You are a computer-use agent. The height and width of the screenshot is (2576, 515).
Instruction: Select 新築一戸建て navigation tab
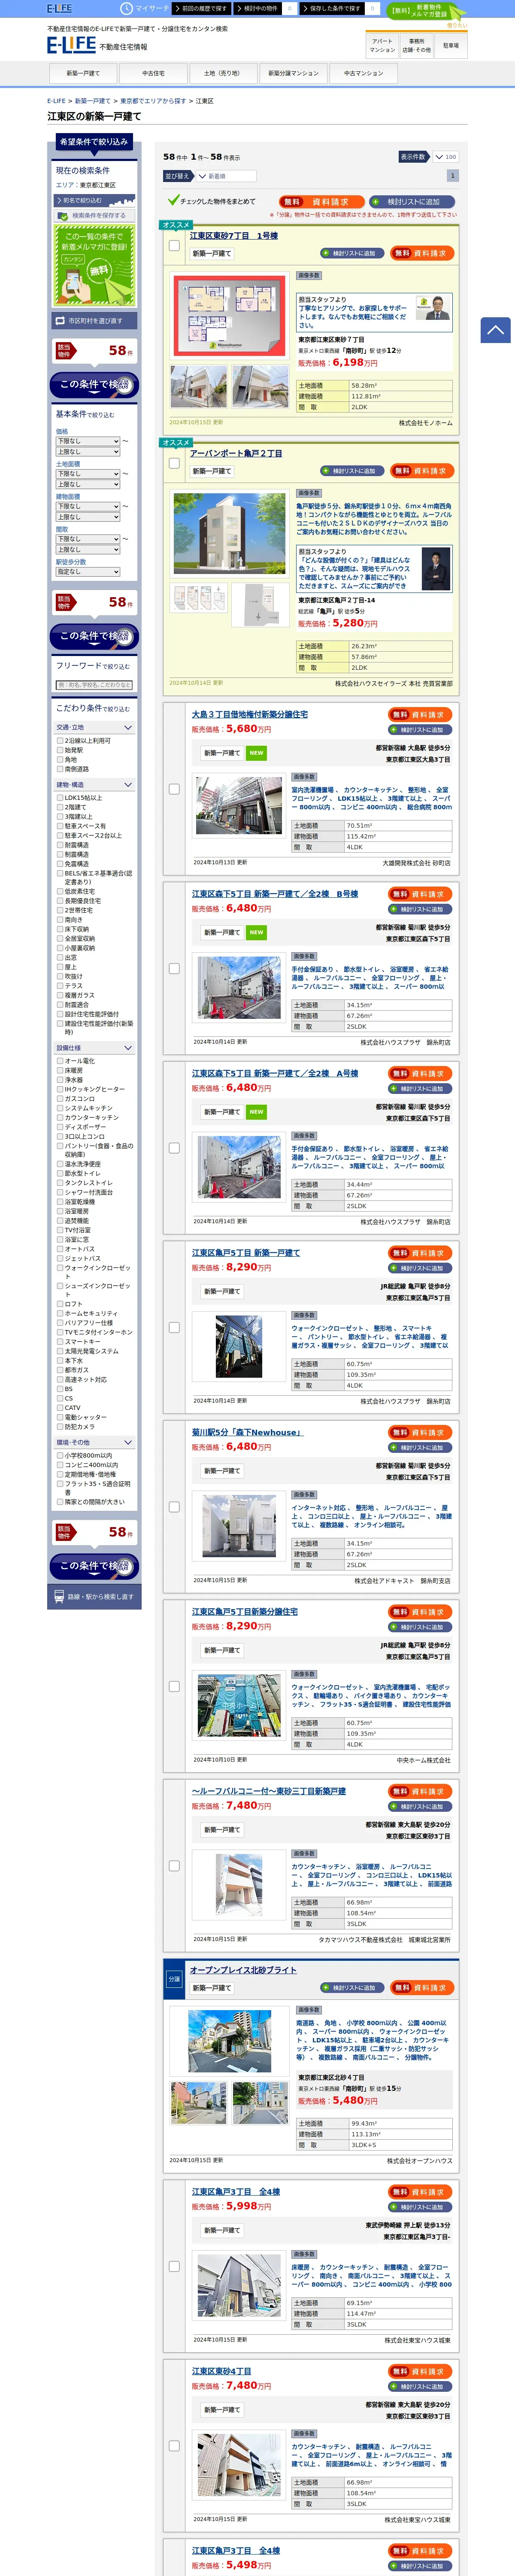pos(83,73)
